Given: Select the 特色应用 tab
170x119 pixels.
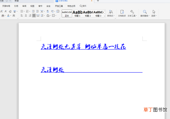Looking at the screenshot, I should [71, 6].
